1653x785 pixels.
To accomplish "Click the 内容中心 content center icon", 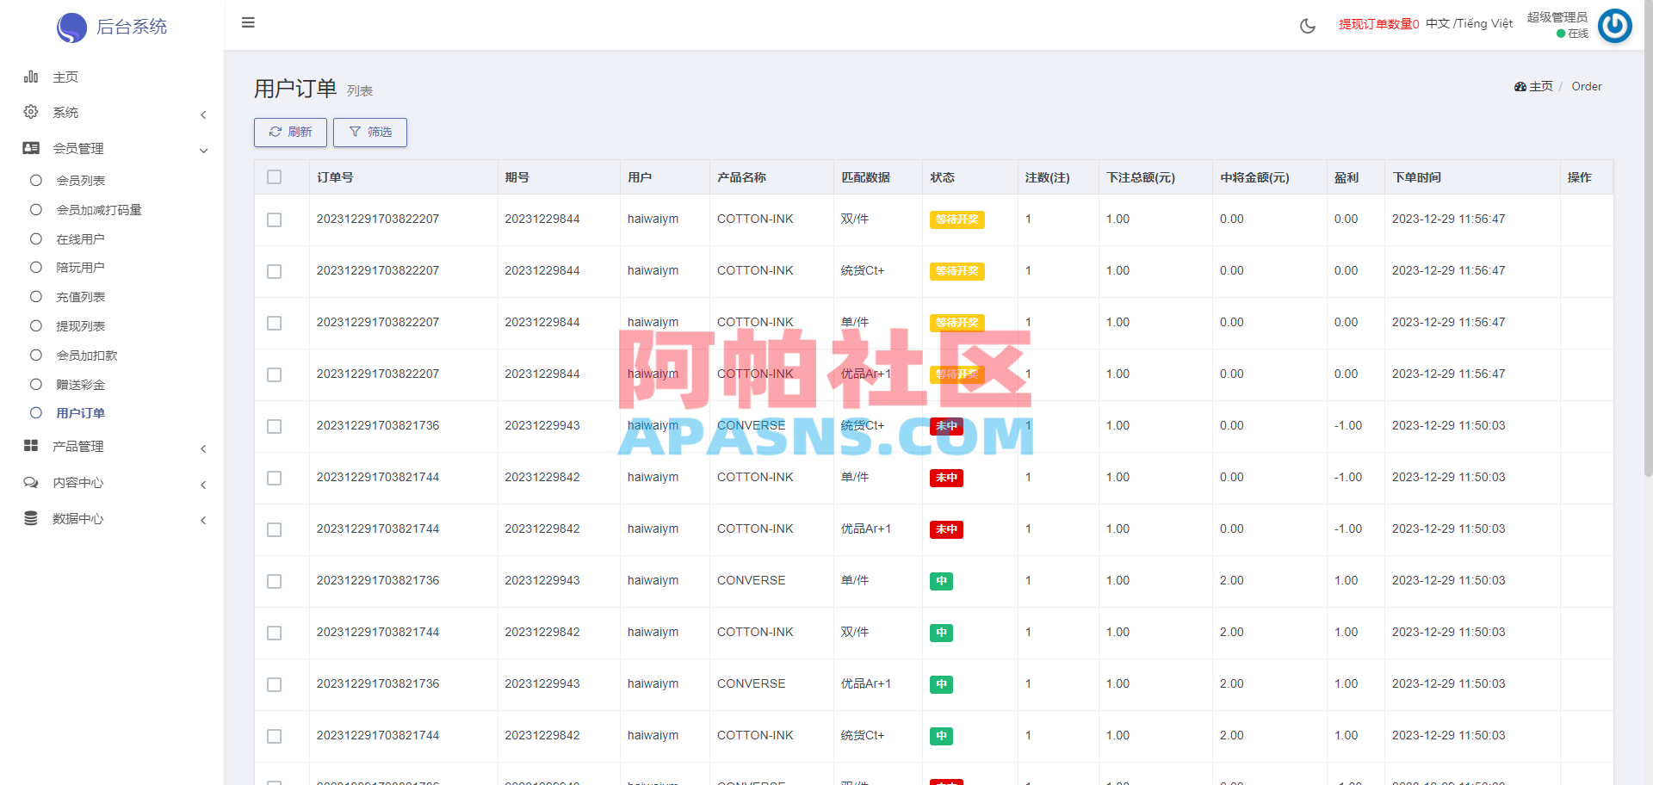I will click(x=30, y=482).
